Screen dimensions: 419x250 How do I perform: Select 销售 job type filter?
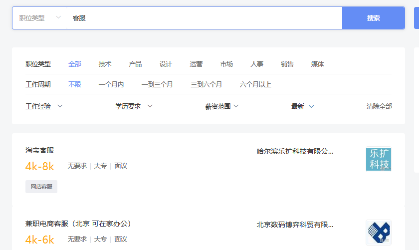[x=287, y=64]
